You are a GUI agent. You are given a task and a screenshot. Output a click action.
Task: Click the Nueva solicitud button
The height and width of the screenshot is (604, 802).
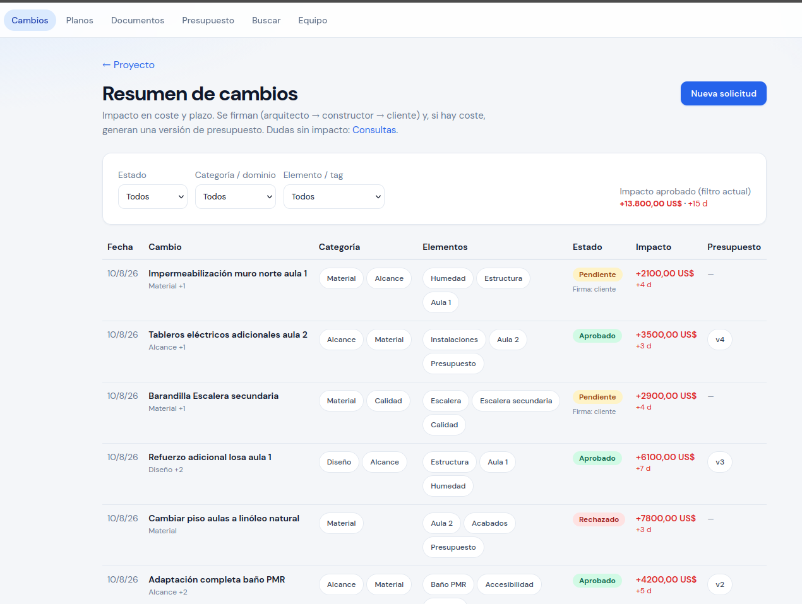724,93
